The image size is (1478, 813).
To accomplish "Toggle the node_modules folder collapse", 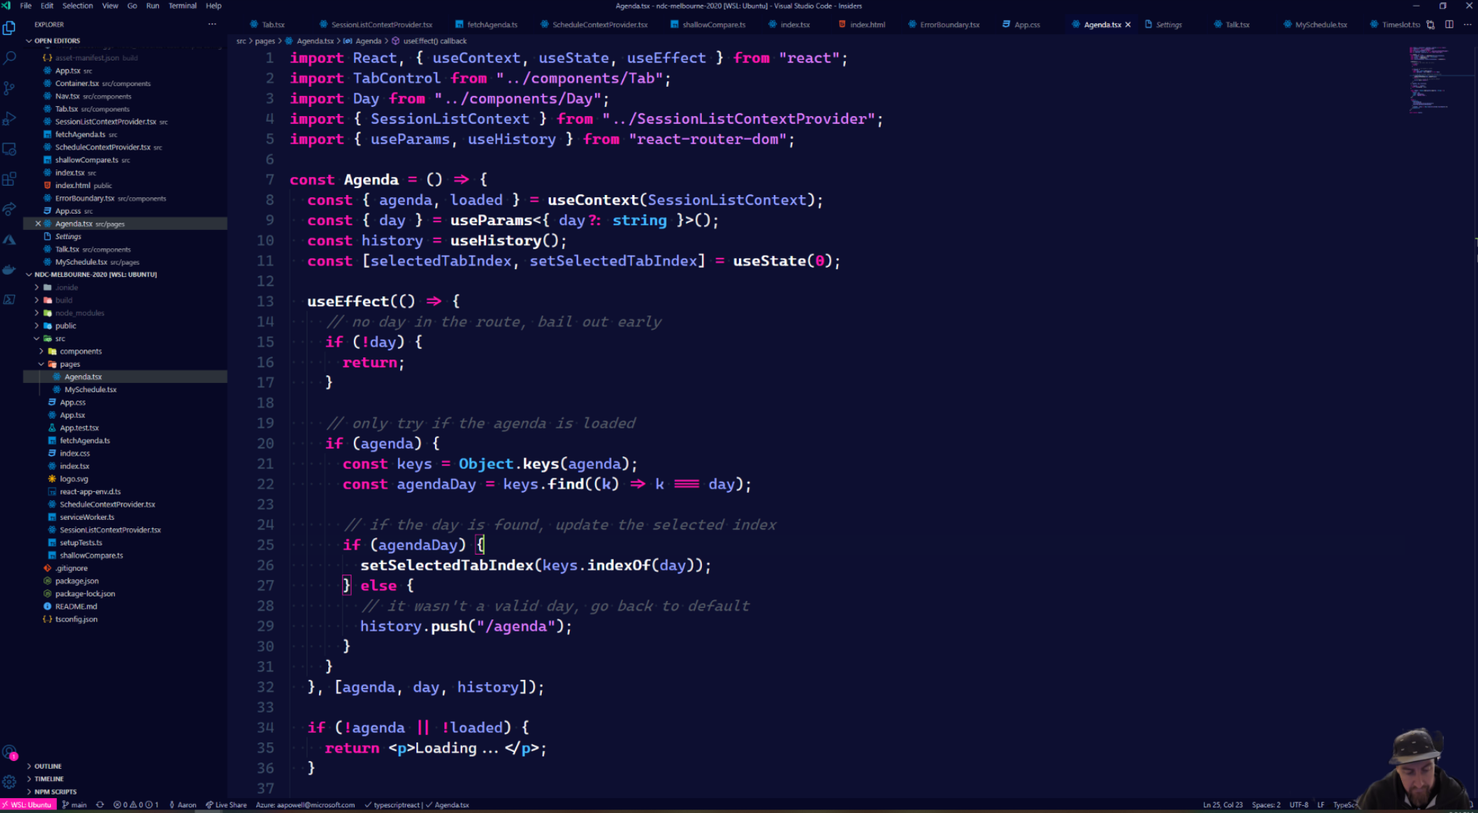I will [x=37, y=313].
